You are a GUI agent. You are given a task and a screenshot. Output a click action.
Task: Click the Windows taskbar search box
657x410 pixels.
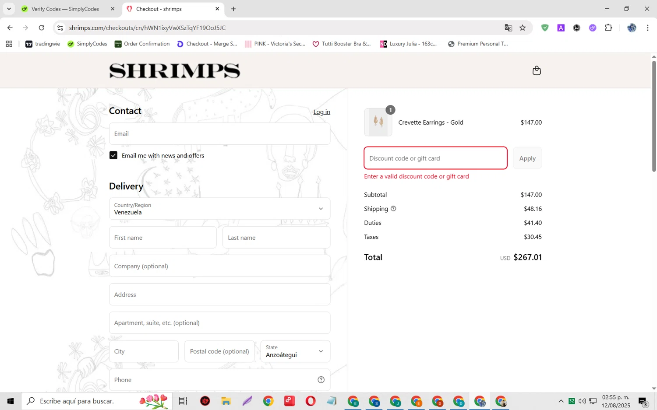click(x=97, y=401)
